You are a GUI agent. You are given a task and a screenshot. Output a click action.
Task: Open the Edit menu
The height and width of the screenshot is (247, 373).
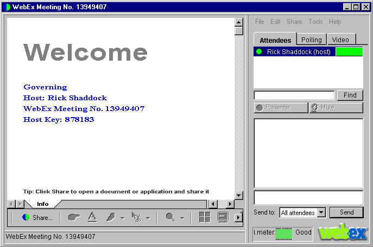click(x=275, y=22)
